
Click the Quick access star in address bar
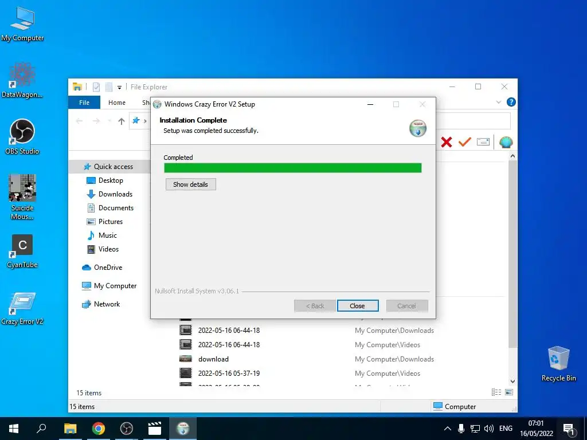click(136, 120)
